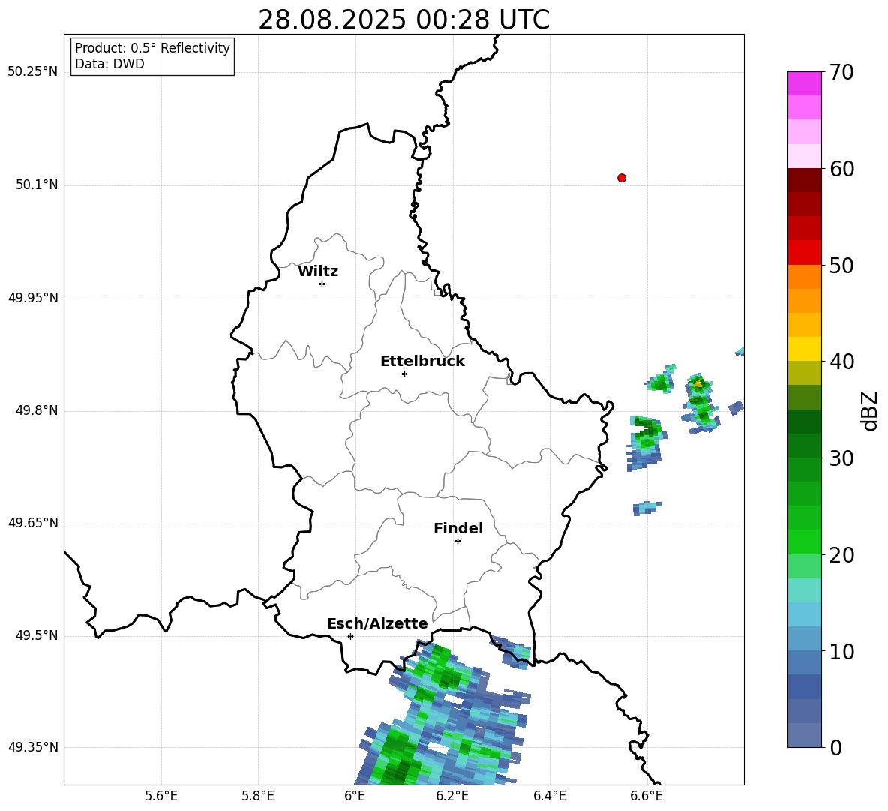
Task: Click the 49.35°N latitude label
Action: tap(33, 747)
